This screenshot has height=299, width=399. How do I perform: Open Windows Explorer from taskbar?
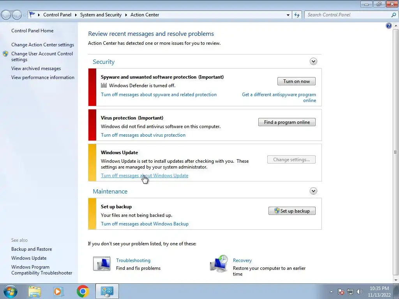[x=35, y=291]
